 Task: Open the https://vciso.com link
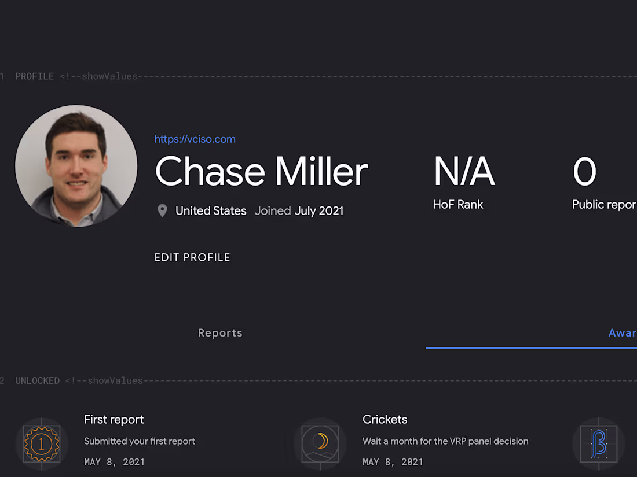tap(195, 139)
